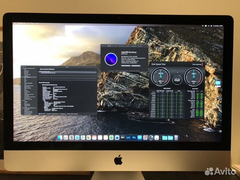The width and height of the screenshot is (240, 180).
Task: Click the macOS Monterey logo in About This Mac
Action: pos(111,59)
